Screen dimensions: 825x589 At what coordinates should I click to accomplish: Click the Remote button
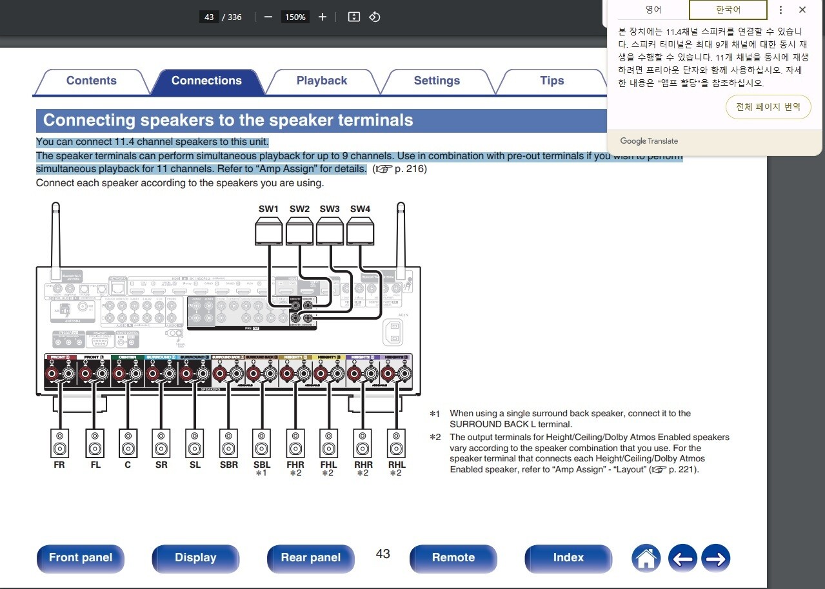pyautogui.click(x=453, y=558)
